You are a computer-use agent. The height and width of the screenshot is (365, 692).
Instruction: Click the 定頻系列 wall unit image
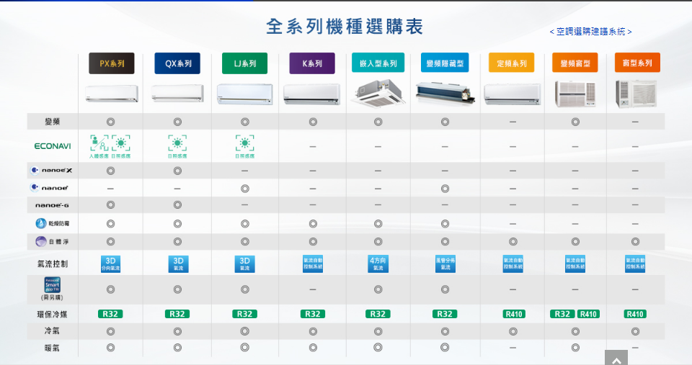[512, 94]
